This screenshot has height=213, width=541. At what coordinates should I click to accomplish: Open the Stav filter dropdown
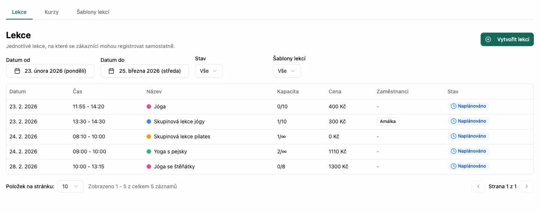coord(209,71)
